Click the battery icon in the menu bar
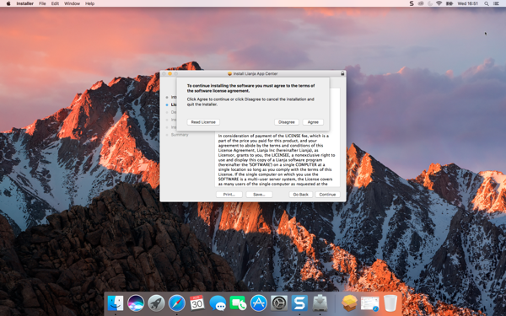The height and width of the screenshot is (316, 506). 449,3
